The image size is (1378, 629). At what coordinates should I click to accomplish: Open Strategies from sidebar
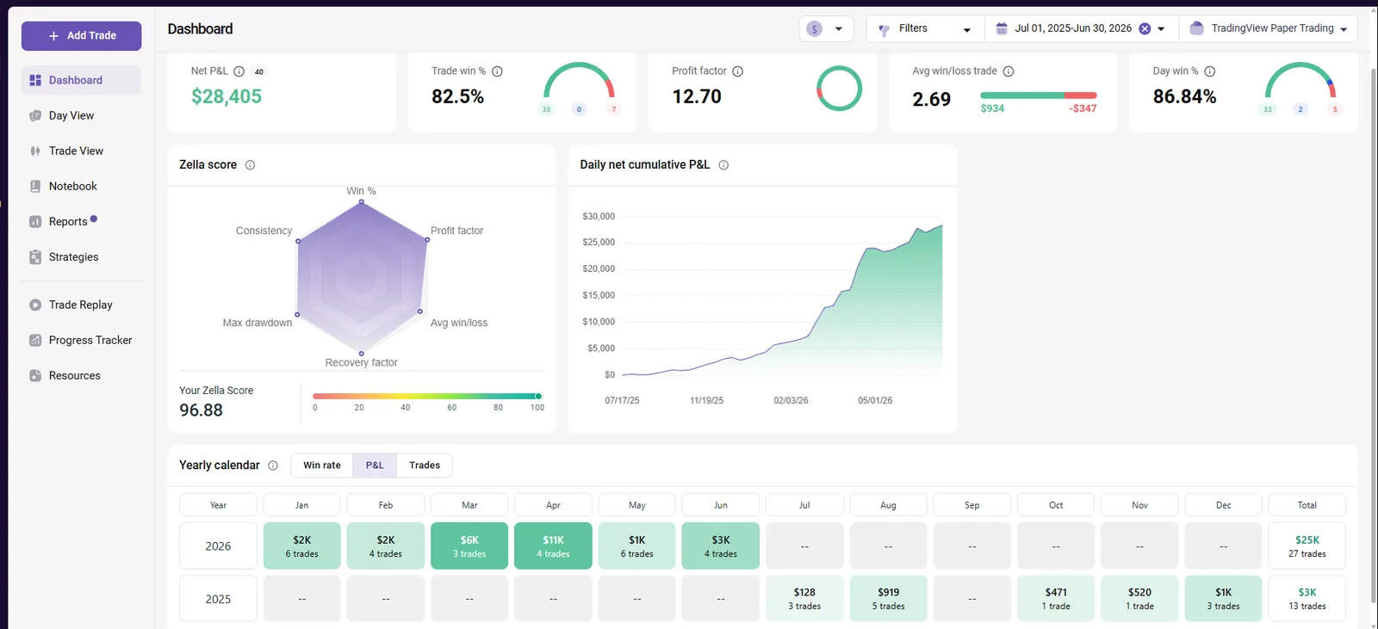[81, 256]
